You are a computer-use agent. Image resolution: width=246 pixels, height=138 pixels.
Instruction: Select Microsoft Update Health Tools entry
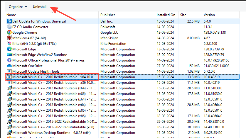coord(36,71)
